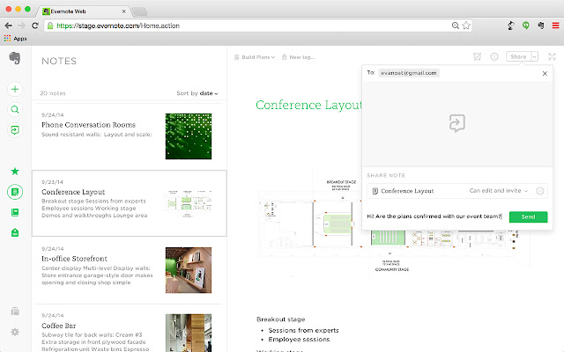This screenshot has width=564, height=352.
Task: Open Sort by date dropdown
Action: (x=197, y=93)
